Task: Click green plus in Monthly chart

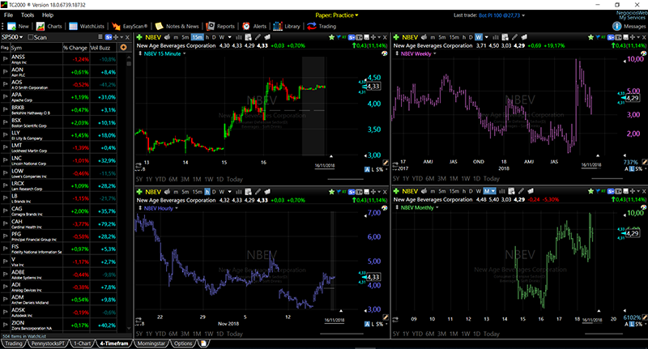Action: click(x=396, y=191)
